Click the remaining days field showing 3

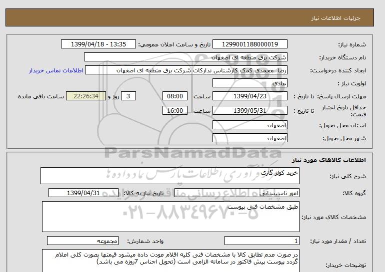128,96
